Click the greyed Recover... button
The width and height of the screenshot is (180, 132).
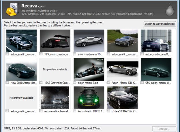click(164, 129)
